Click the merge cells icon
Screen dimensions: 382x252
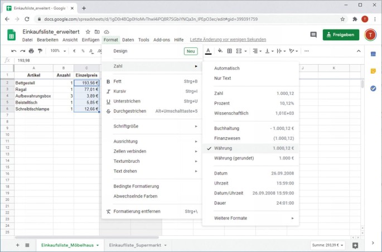(x=239, y=51)
